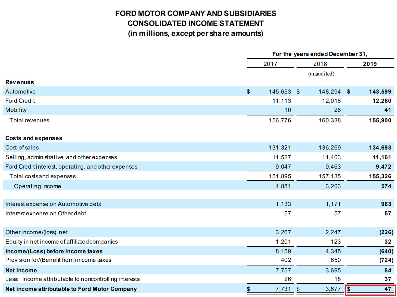This screenshot has width=397, height=297.
Task: Select the Total costs and expenses label
Action: click(43, 176)
